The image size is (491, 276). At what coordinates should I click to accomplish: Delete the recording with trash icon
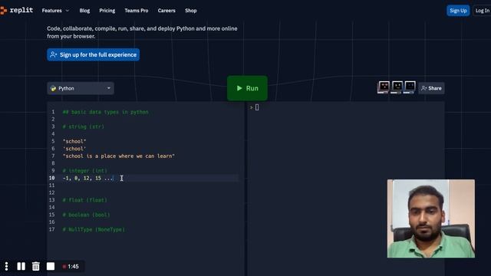(x=36, y=266)
